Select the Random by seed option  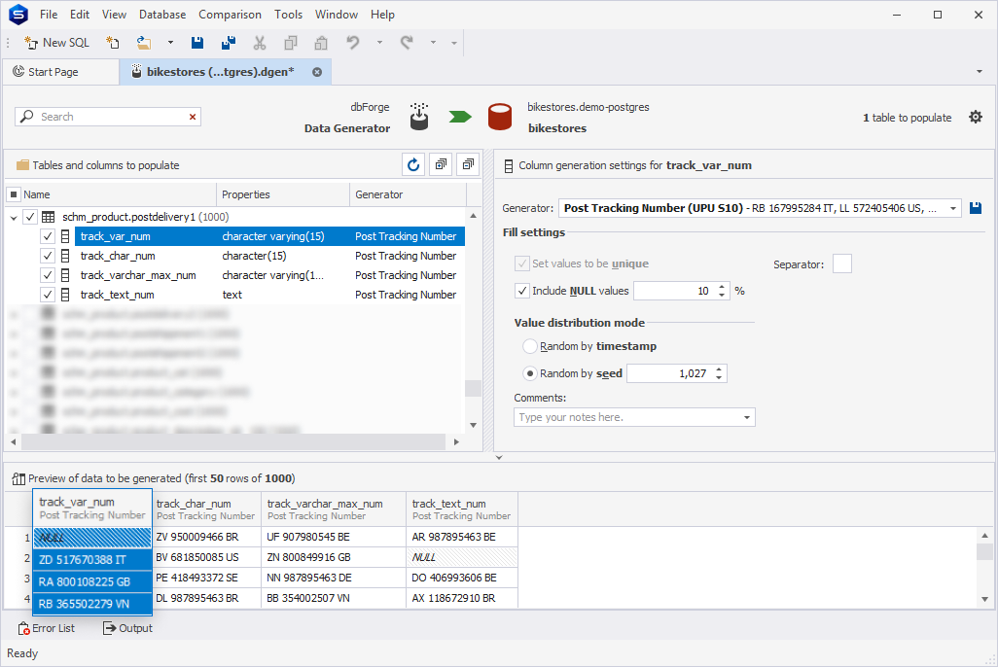pos(529,373)
